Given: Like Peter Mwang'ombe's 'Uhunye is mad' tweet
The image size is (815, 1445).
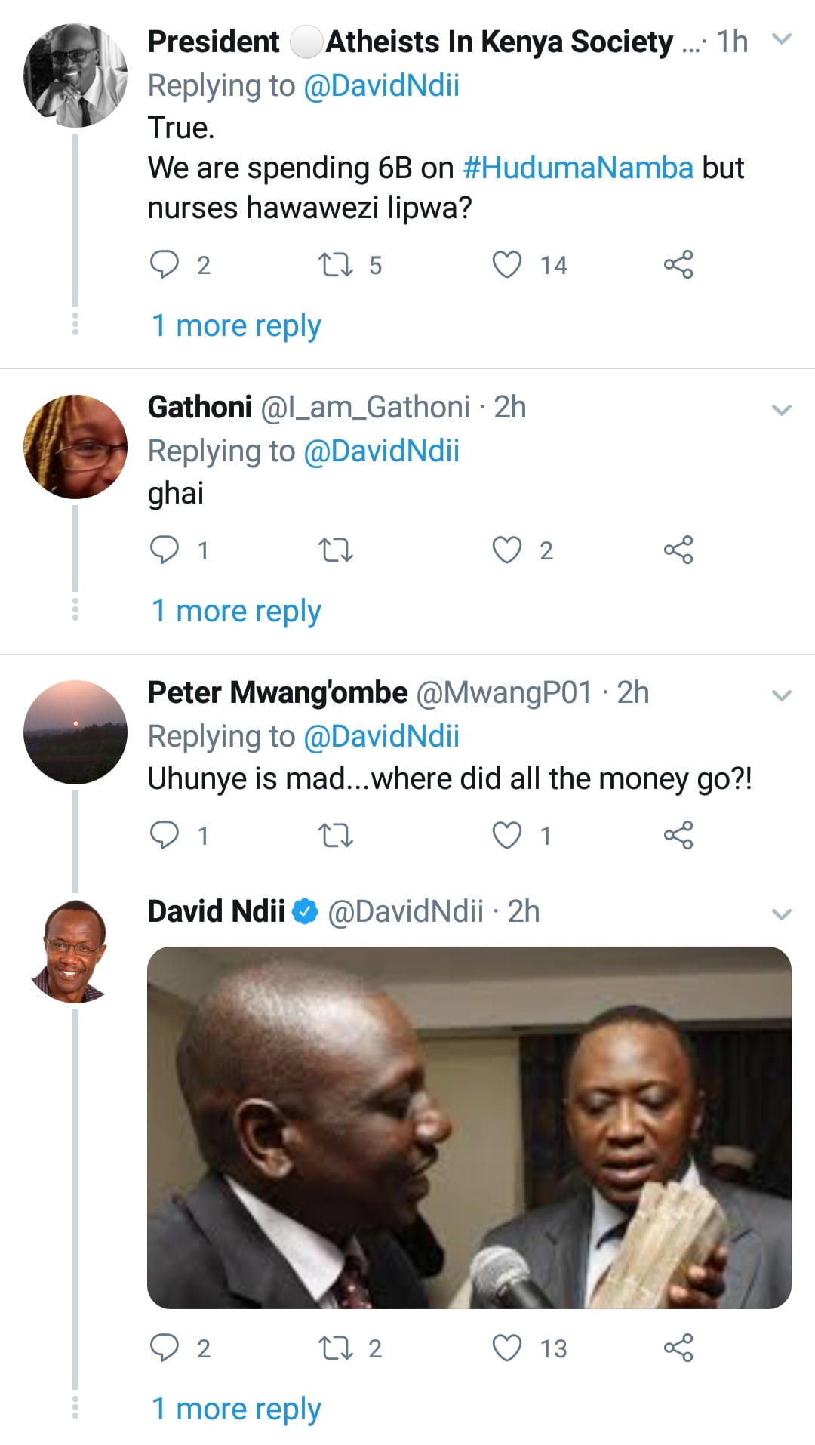Looking at the screenshot, I should tap(507, 836).
